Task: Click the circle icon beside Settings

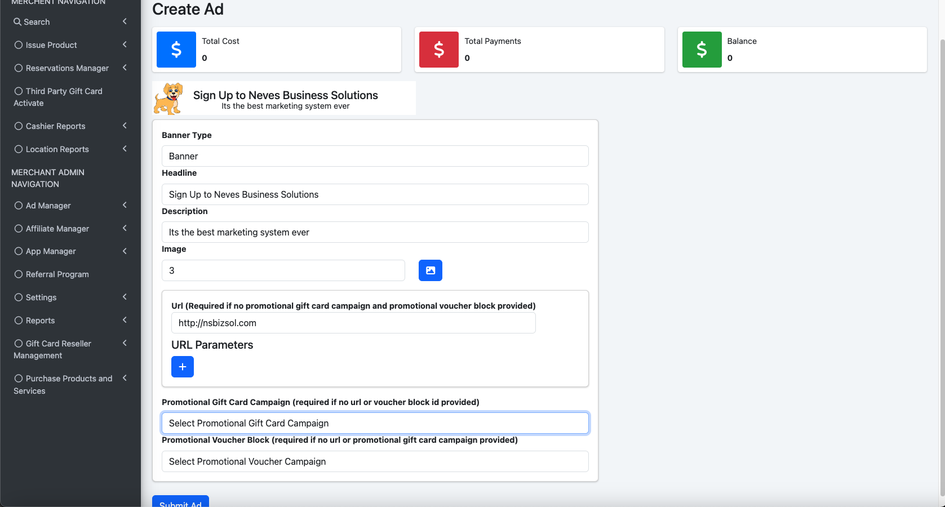Action: [19, 297]
